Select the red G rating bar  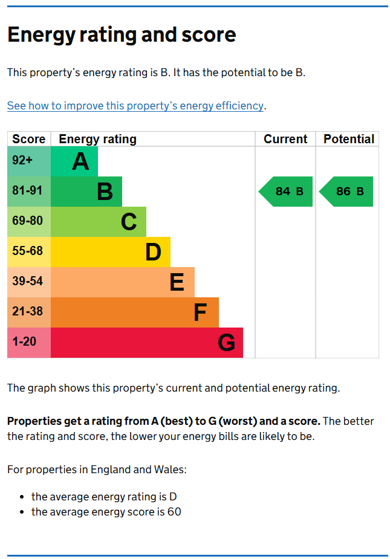[147, 343]
